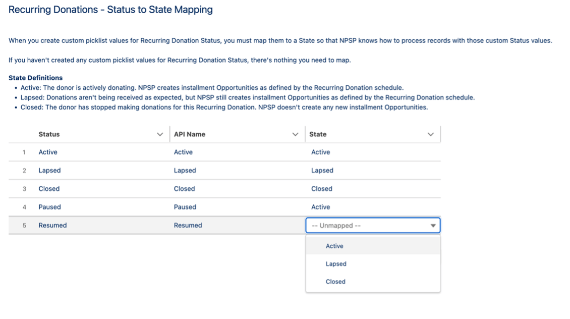Click the Lapsed API Name cell
570x319 pixels.
tap(185, 170)
